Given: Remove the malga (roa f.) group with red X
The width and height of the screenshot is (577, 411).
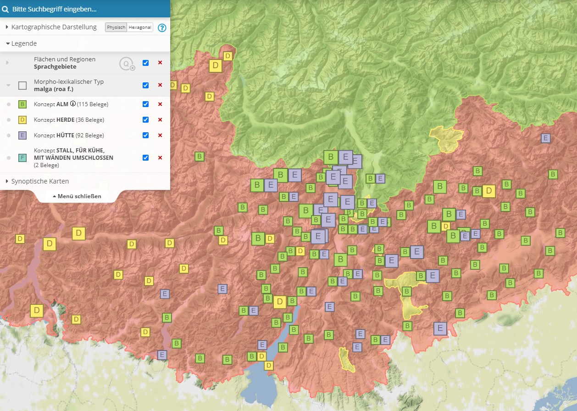Looking at the screenshot, I should [160, 85].
